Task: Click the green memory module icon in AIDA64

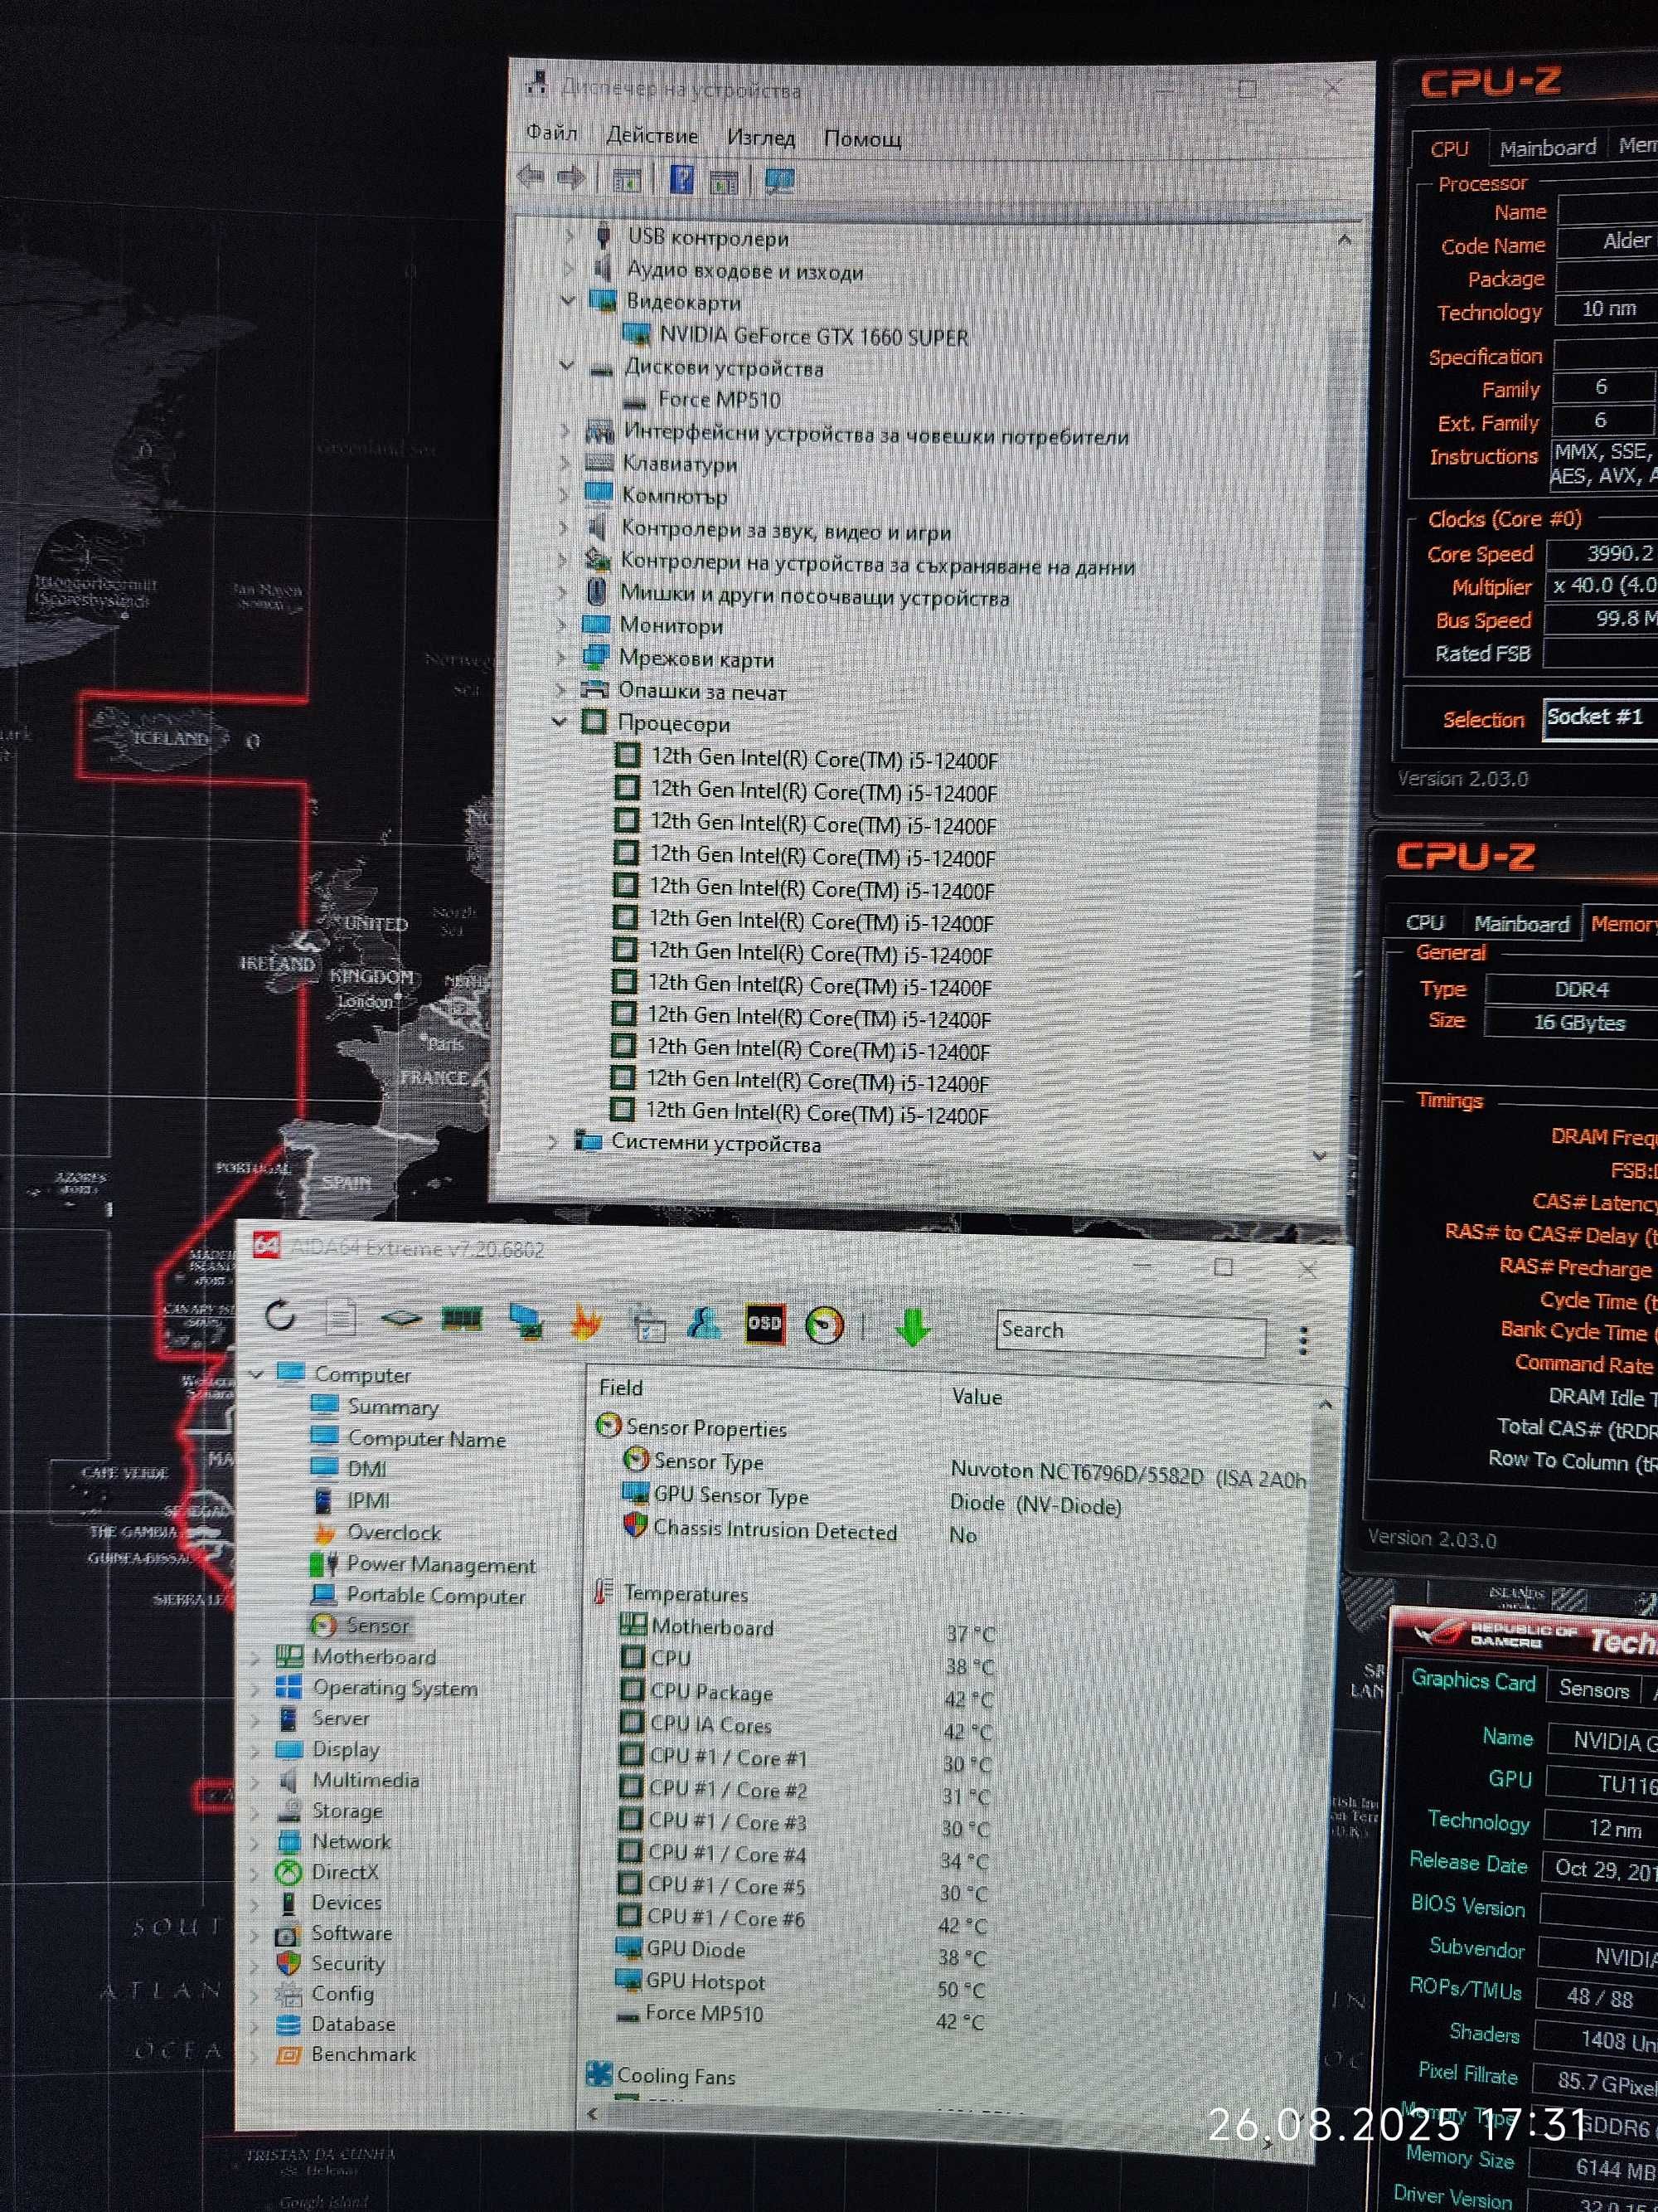Action: 462,1320
